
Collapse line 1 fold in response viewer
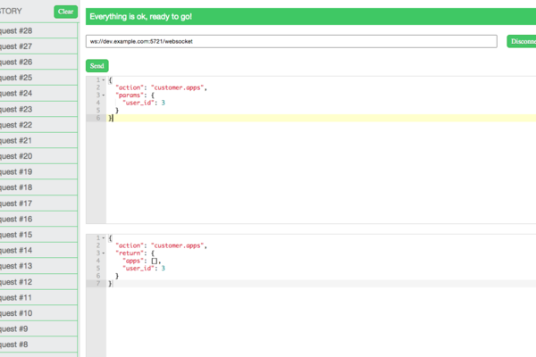[x=104, y=237]
